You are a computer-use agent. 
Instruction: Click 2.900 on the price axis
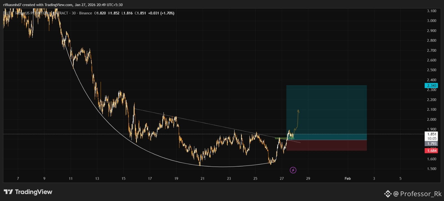pyautogui.click(x=432, y=31)
